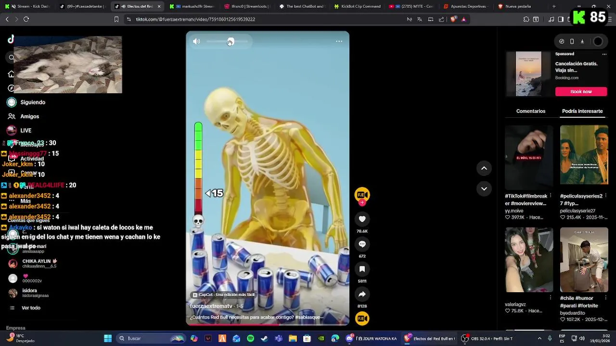This screenshot has height=346, width=616.
Task: Share video using the arrow icon
Action: tap(362, 294)
